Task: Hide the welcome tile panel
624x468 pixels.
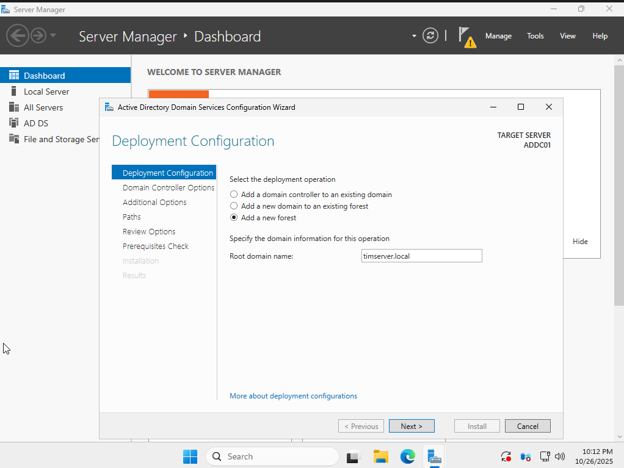Action: point(579,241)
